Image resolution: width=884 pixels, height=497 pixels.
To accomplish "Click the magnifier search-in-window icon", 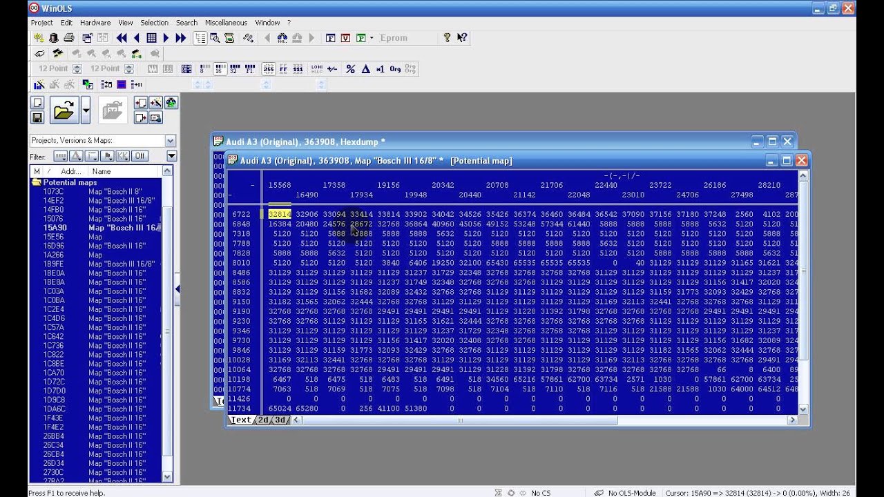I will [215, 38].
